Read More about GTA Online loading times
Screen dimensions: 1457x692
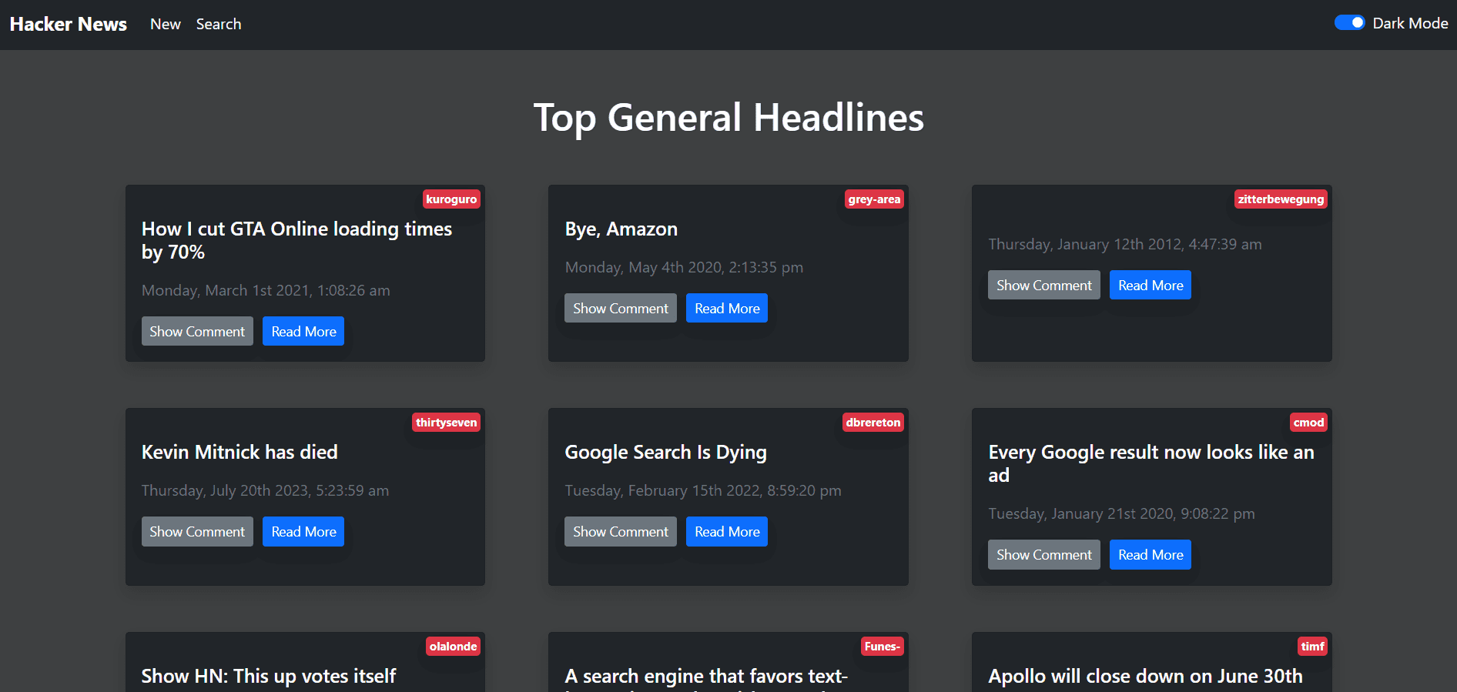pos(303,331)
